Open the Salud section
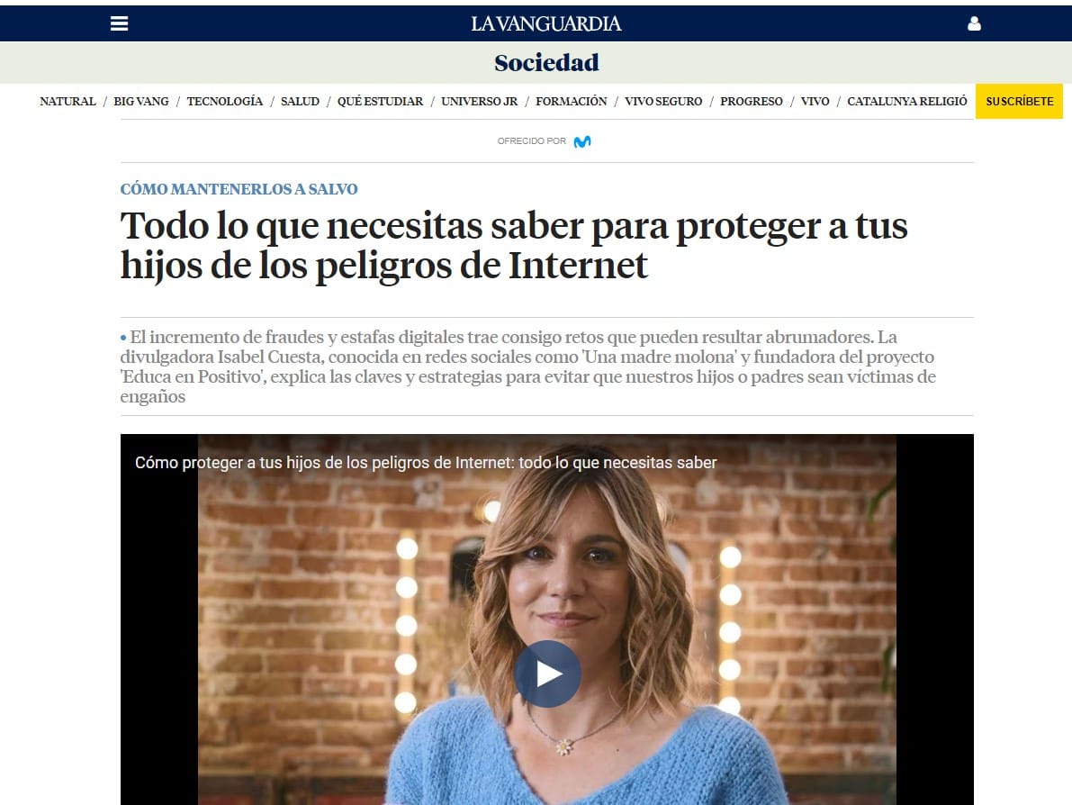Image resolution: width=1072 pixels, height=805 pixels. pos(300,101)
